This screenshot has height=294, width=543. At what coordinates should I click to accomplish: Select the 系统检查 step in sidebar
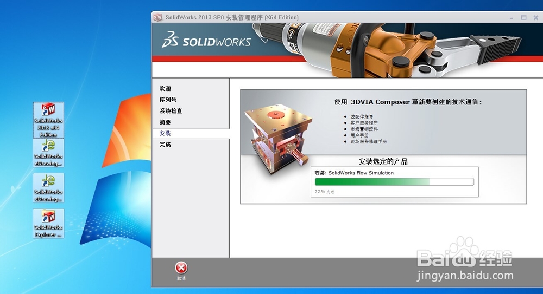[x=171, y=111]
